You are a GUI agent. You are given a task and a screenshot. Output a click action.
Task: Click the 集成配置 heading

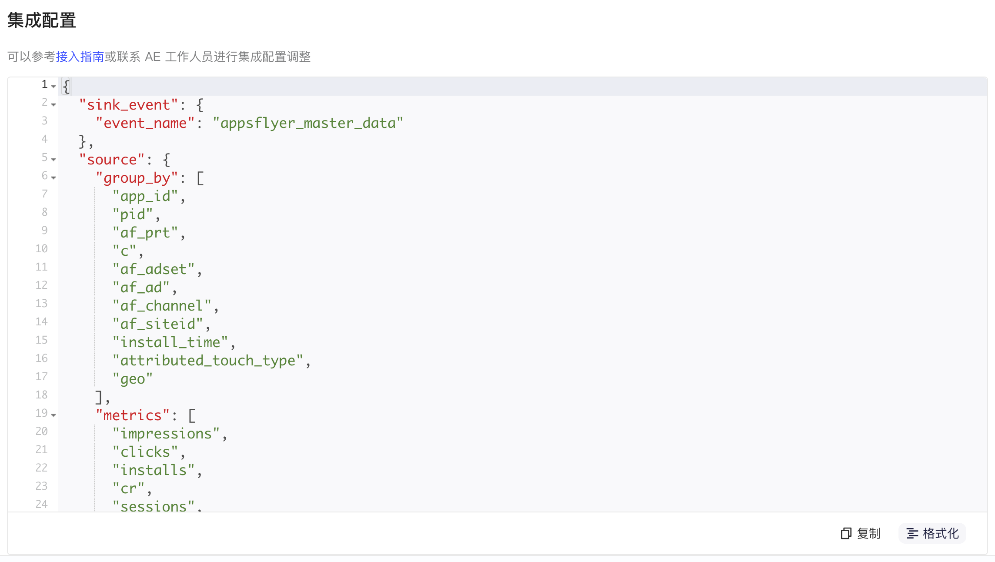[42, 20]
